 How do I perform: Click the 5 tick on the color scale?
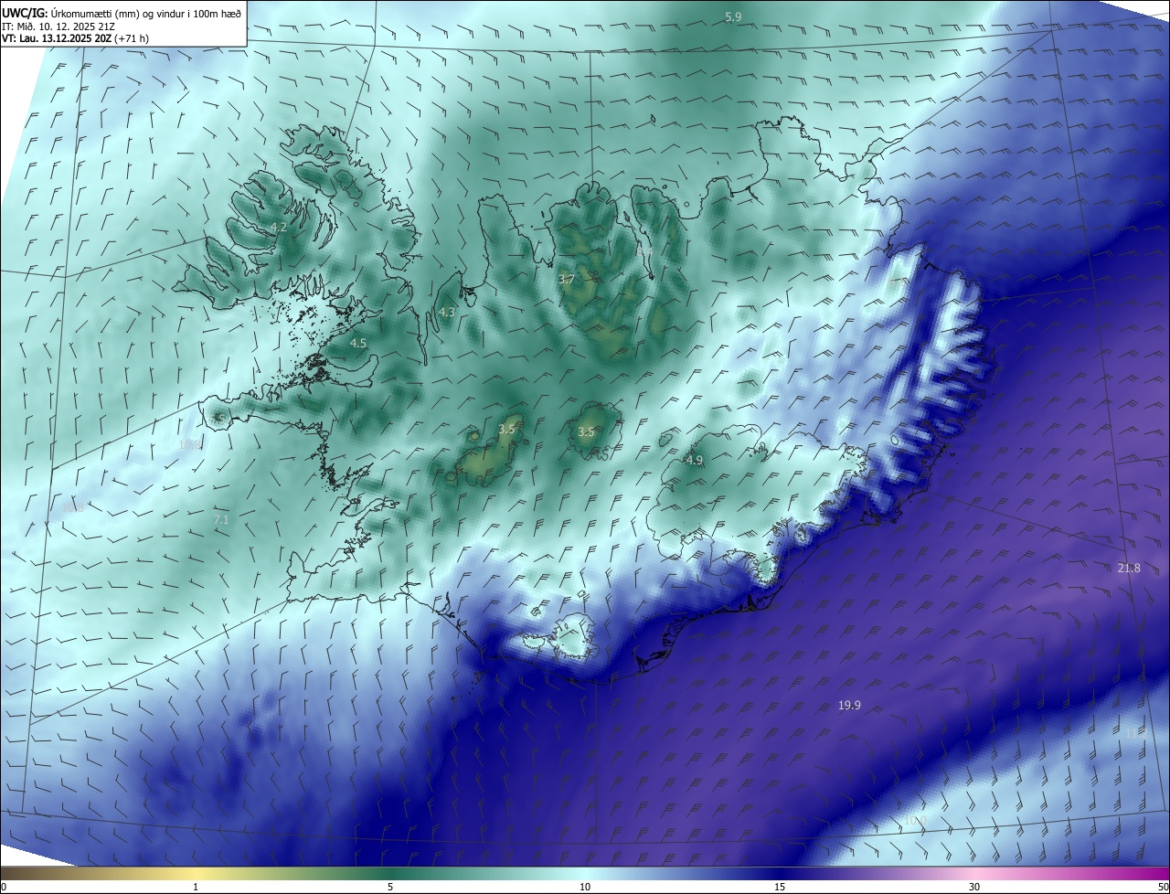point(390,887)
